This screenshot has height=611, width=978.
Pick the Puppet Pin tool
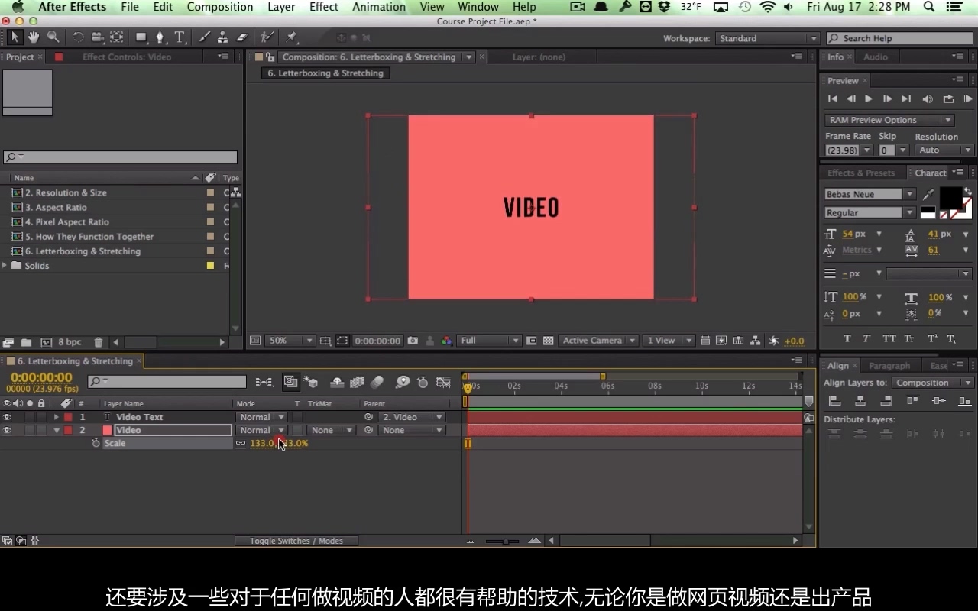point(292,37)
